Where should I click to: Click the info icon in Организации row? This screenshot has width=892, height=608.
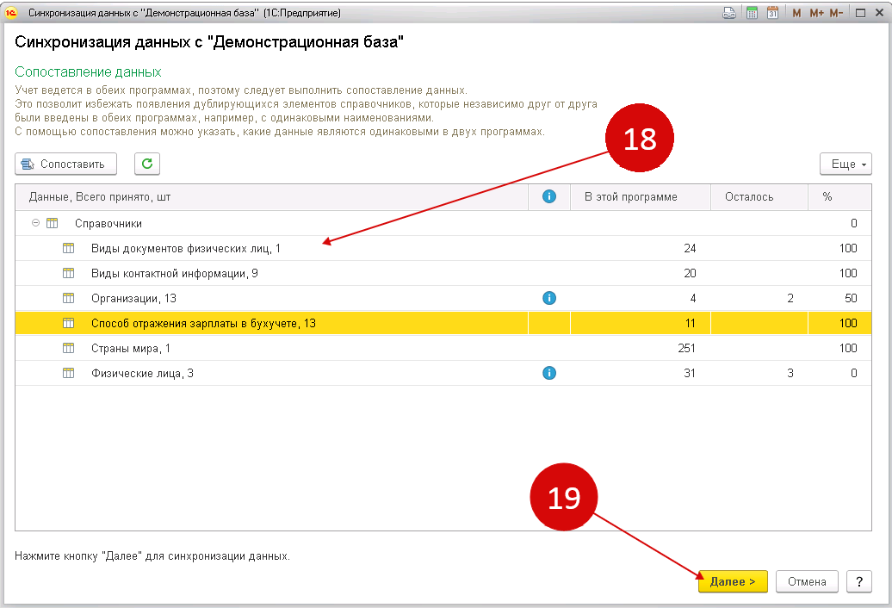pos(549,298)
